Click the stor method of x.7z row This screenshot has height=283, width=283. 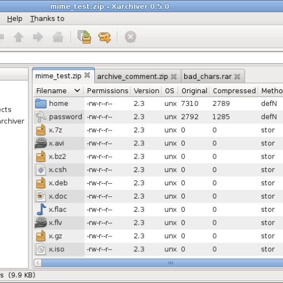[268, 130]
